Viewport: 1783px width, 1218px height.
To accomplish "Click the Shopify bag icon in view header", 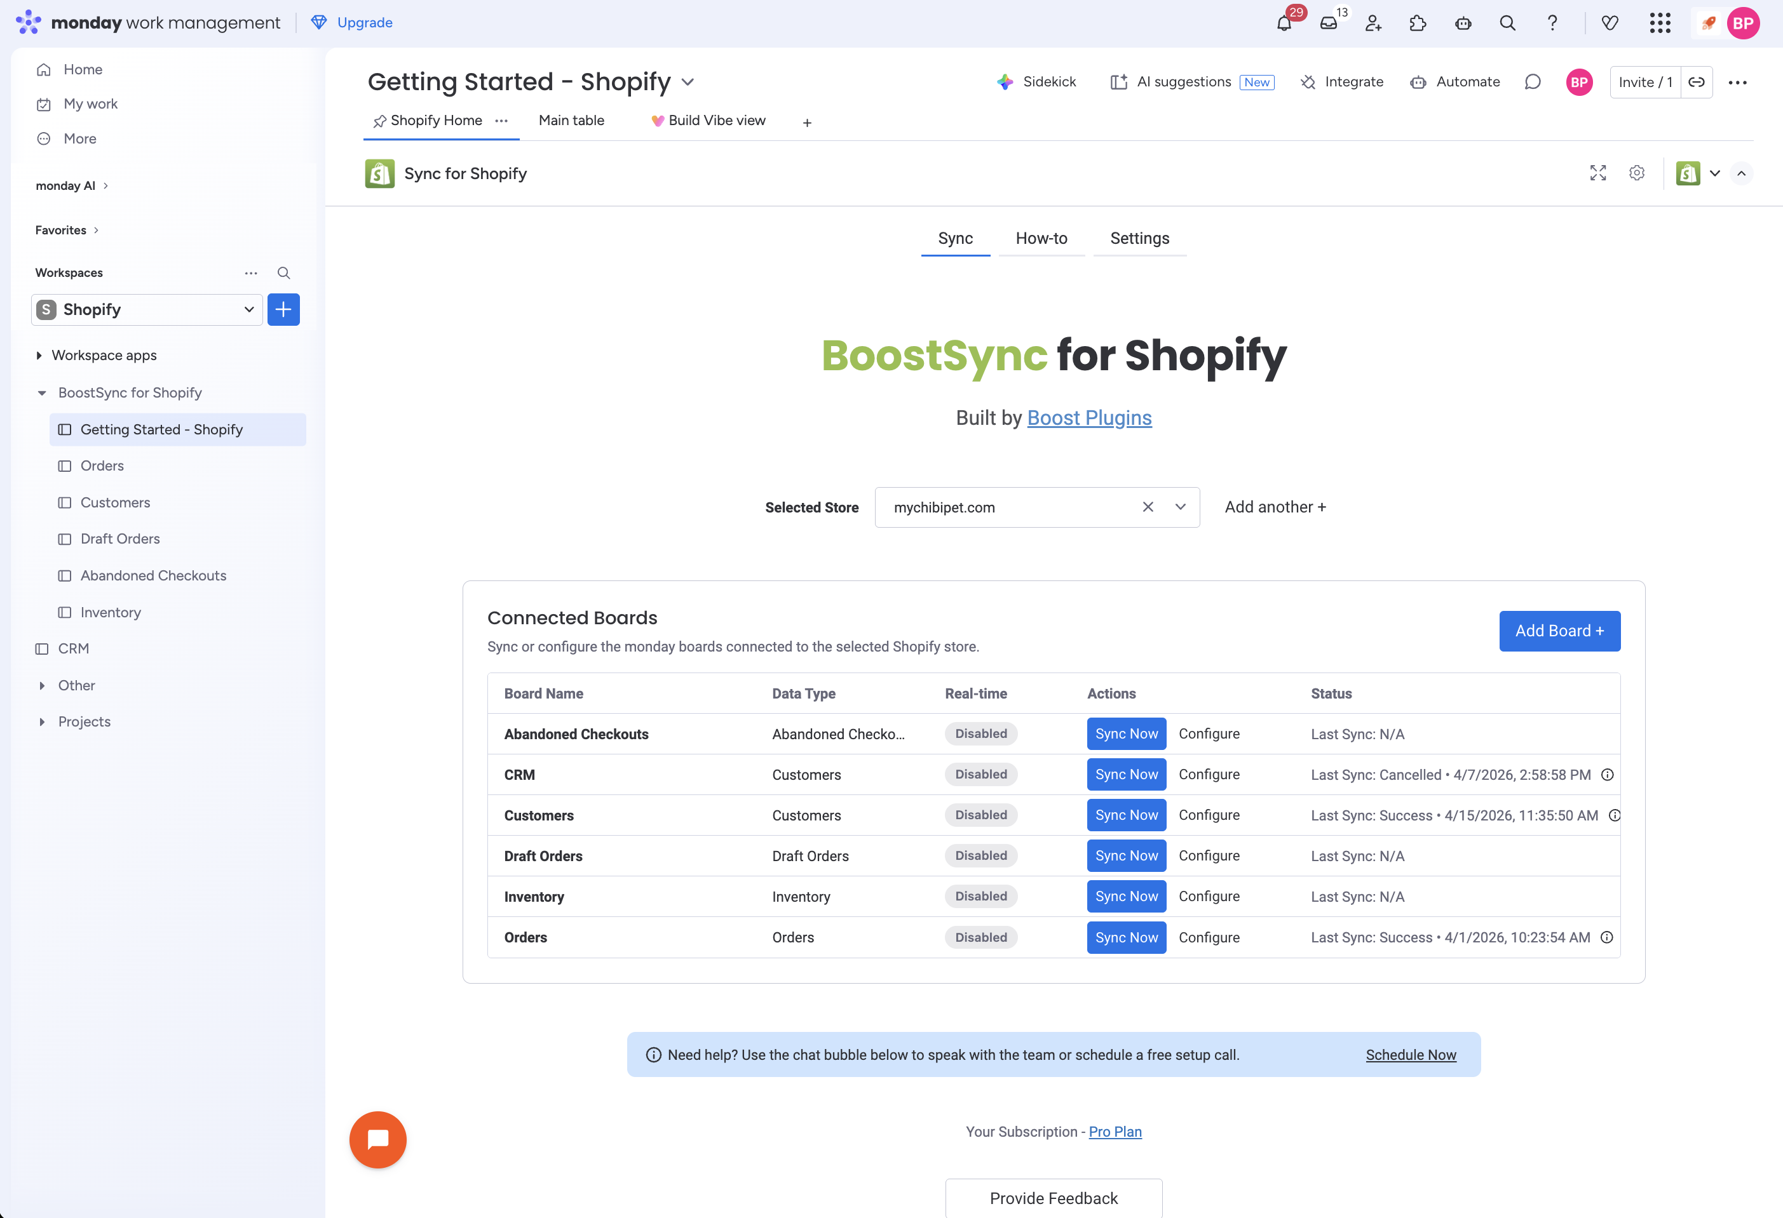I will point(1688,173).
